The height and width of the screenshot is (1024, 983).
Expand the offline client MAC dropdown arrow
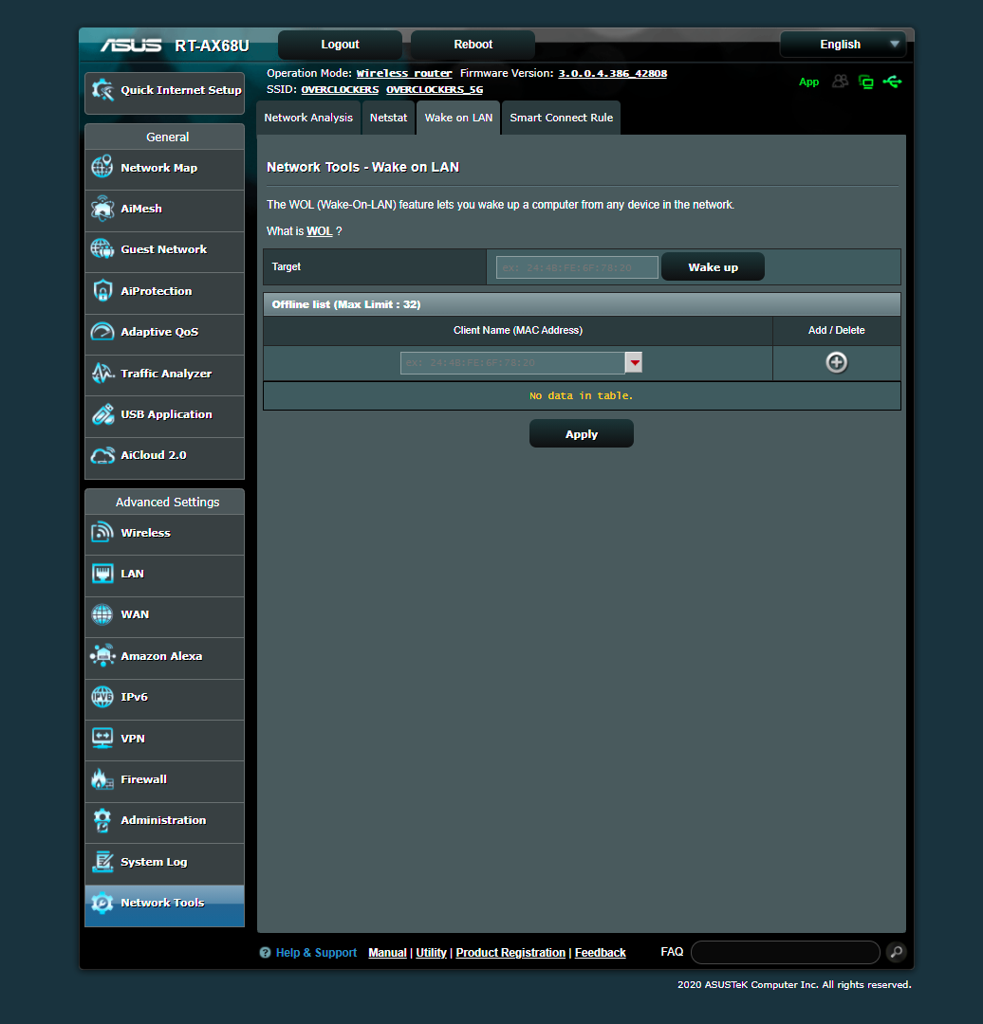[634, 362]
